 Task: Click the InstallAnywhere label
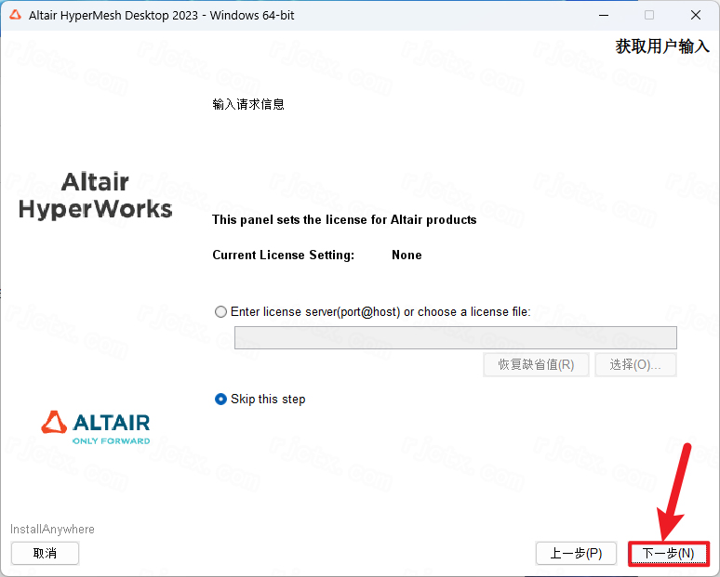point(52,530)
